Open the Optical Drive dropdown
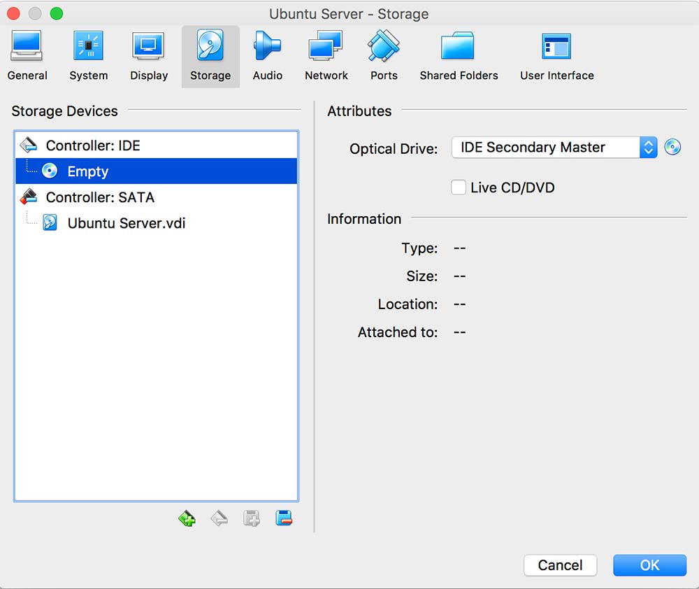Image resolution: width=699 pixels, height=589 pixels. pyautogui.click(x=554, y=148)
